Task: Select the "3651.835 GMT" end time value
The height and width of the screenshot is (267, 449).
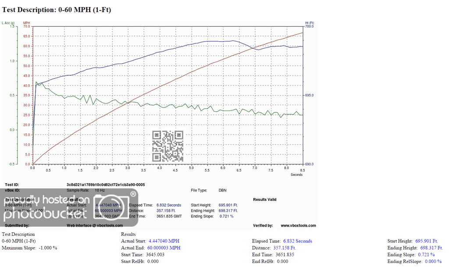Action: pyautogui.click(x=169, y=216)
